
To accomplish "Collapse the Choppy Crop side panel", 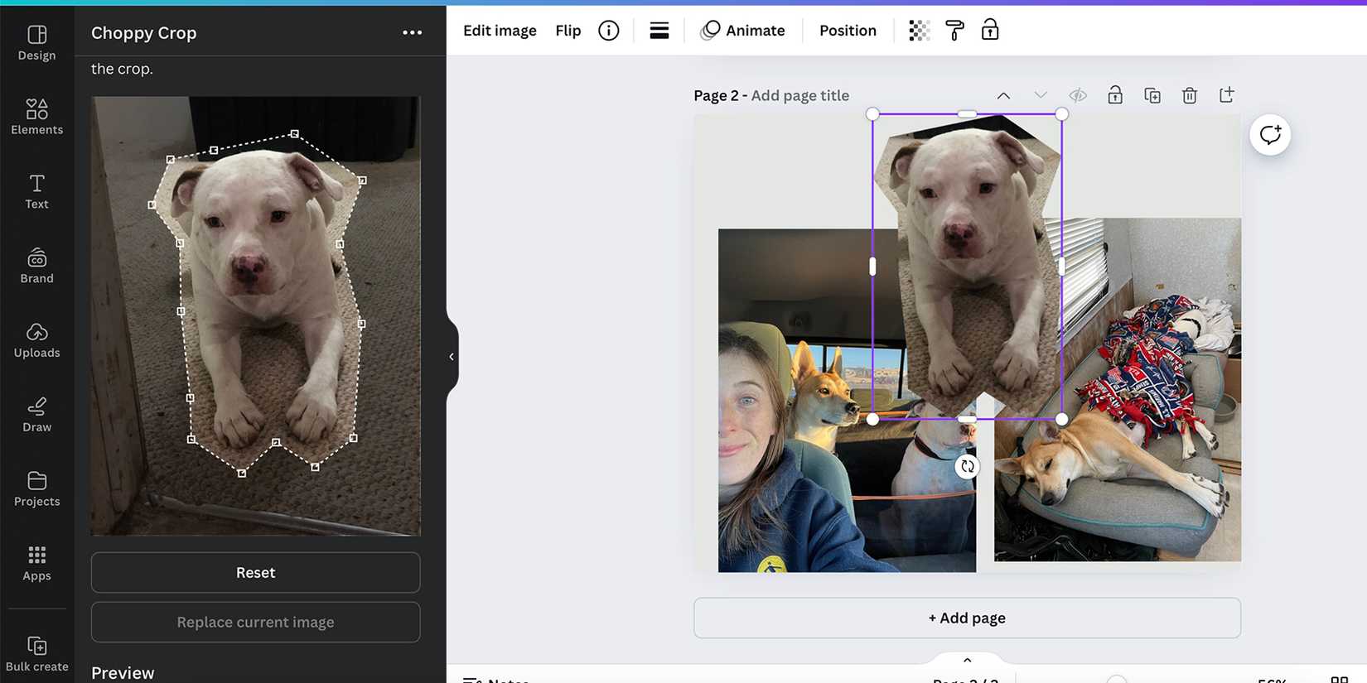I will coord(452,357).
